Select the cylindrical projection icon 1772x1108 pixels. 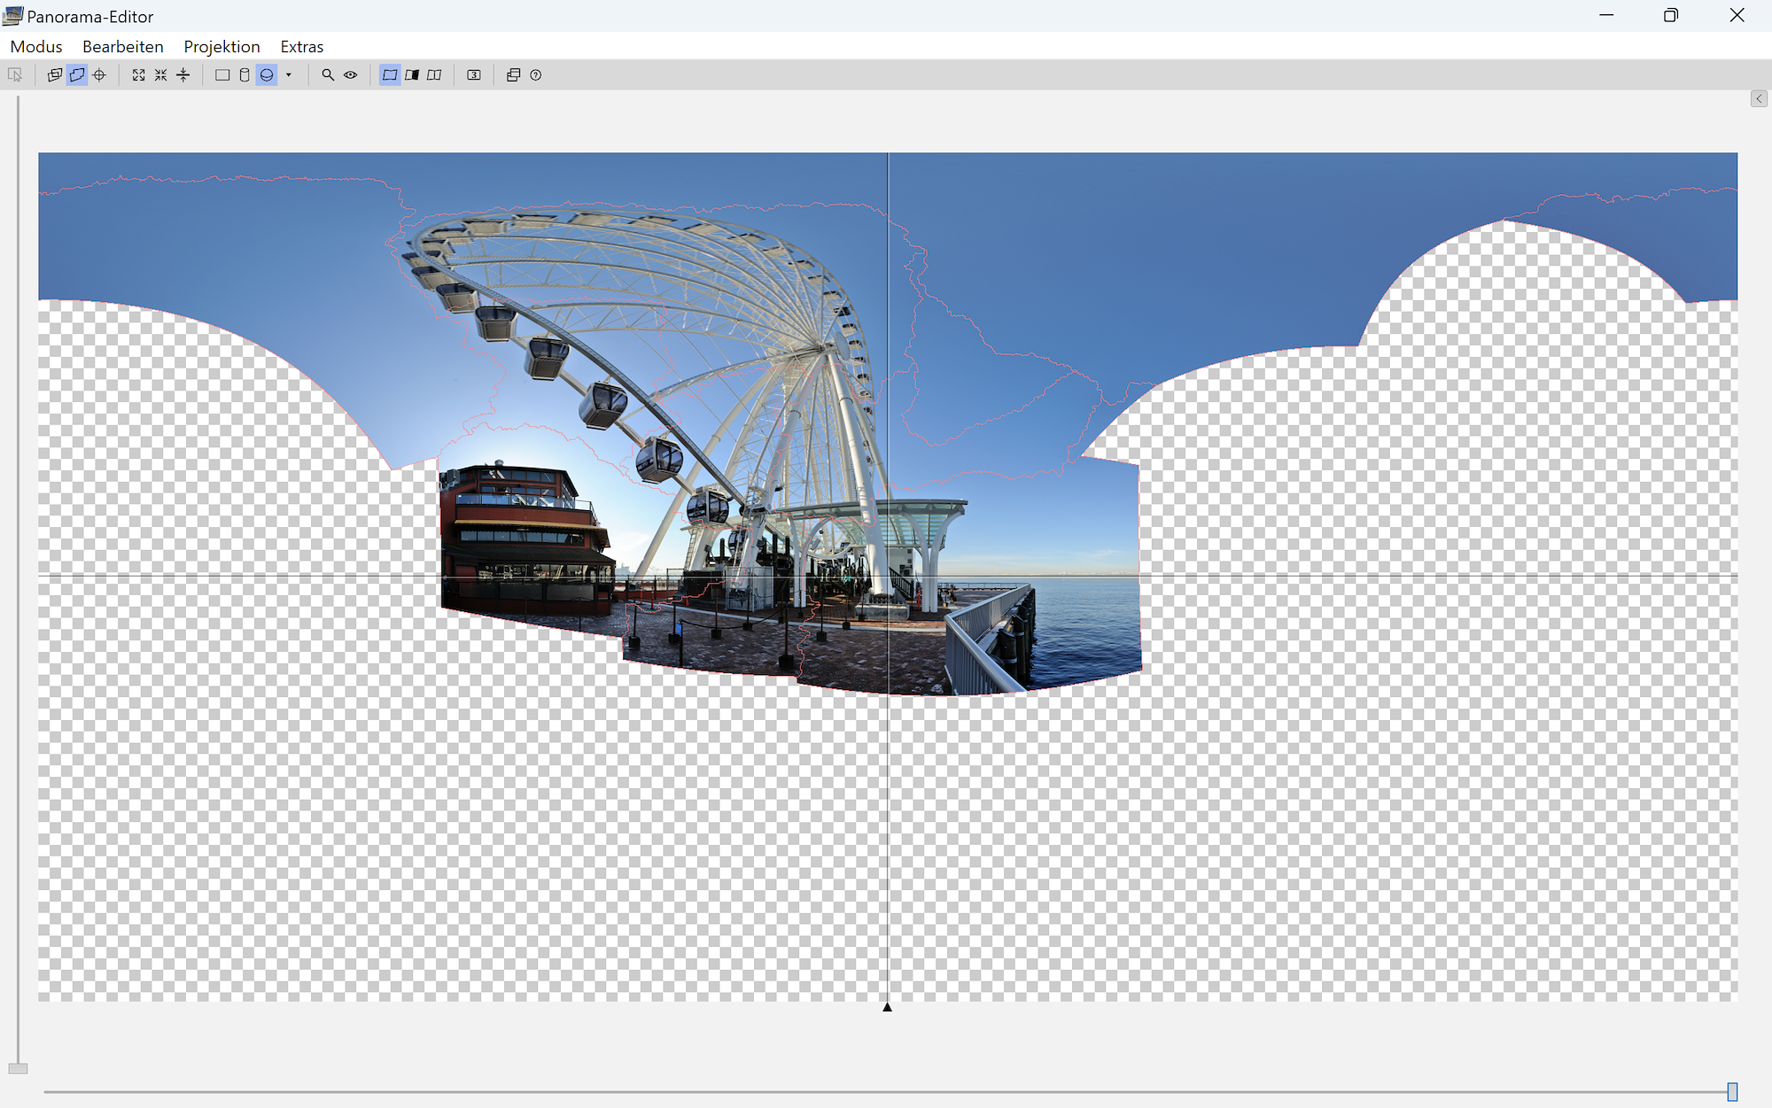pyautogui.click(x=245, y=75)
